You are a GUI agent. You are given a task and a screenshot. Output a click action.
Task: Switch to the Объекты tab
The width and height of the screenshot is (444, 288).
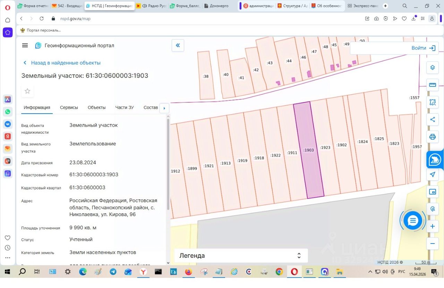[x=96, y=107]
